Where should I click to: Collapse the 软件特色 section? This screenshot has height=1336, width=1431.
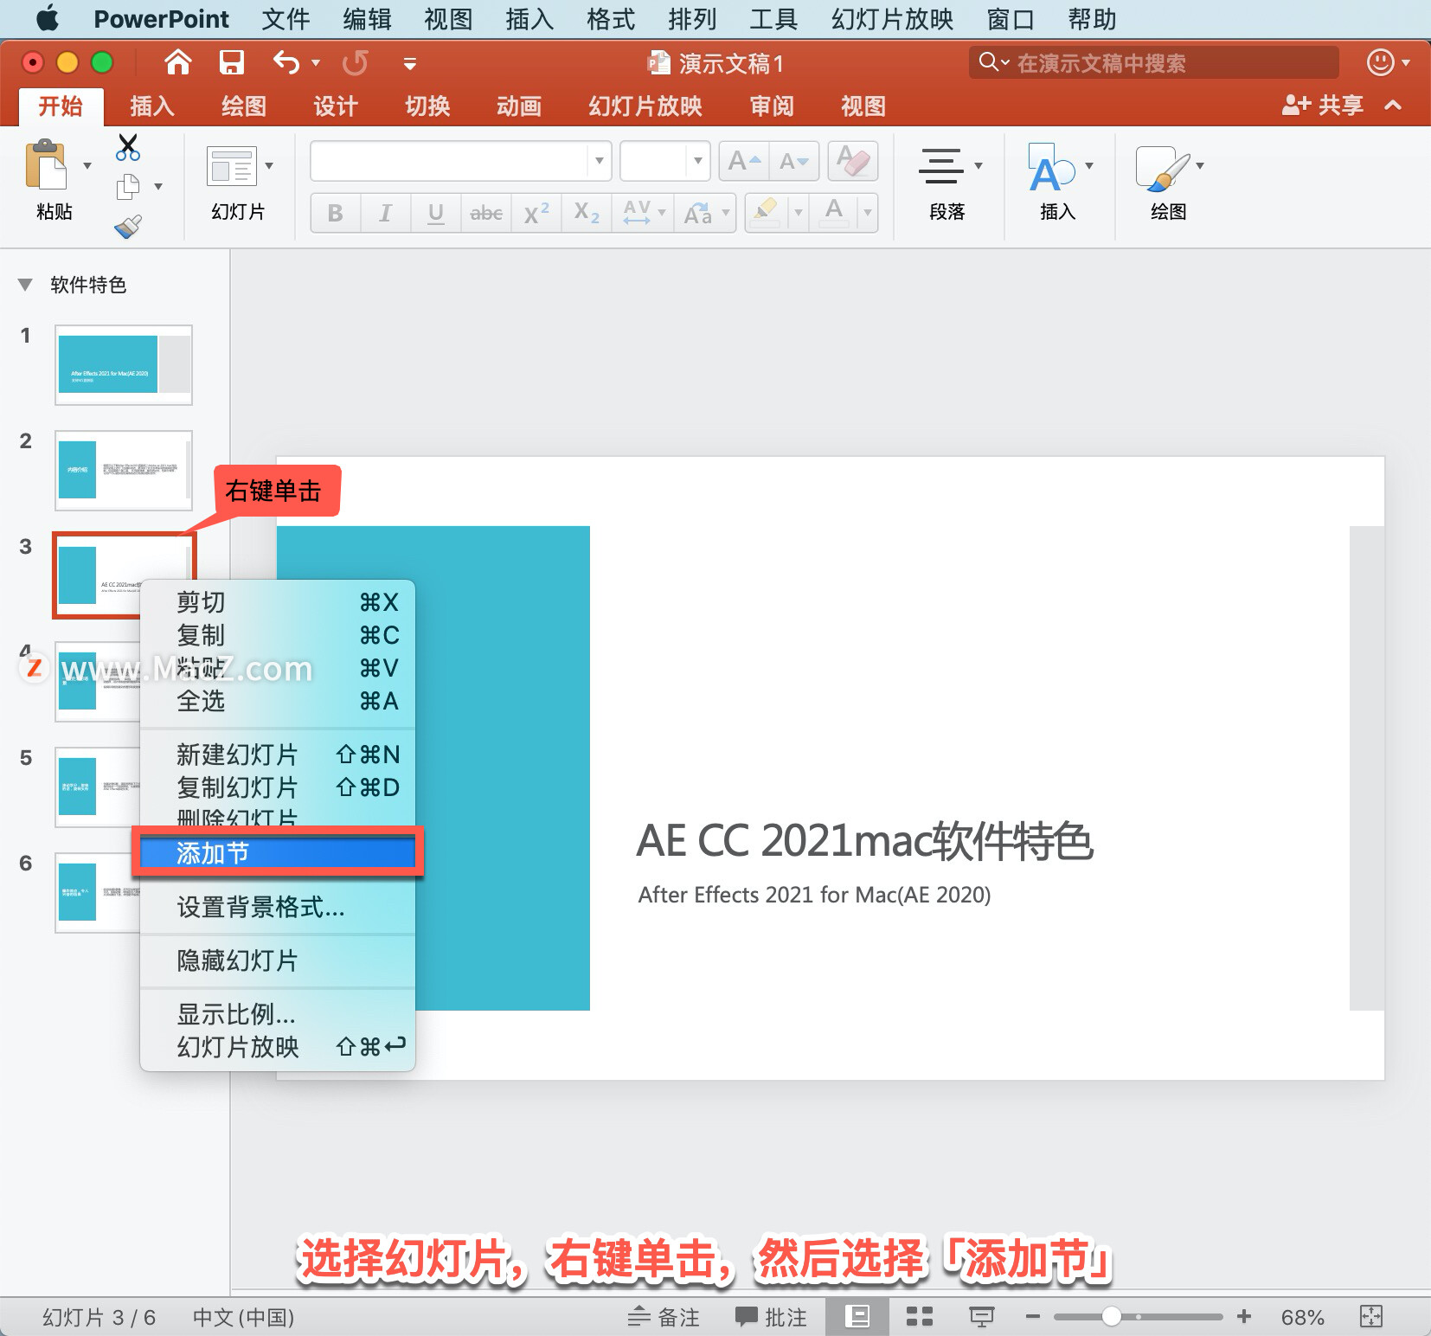tap(25, 285)
